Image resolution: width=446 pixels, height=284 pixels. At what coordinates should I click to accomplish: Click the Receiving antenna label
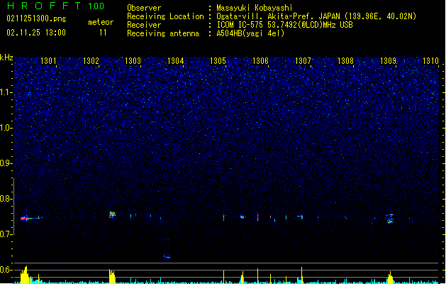click(163, 33)
